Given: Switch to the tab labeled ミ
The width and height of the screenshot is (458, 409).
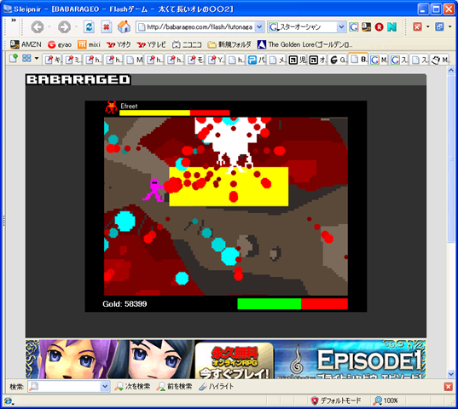Looking at the screenshot, I should tap(73, 60).
